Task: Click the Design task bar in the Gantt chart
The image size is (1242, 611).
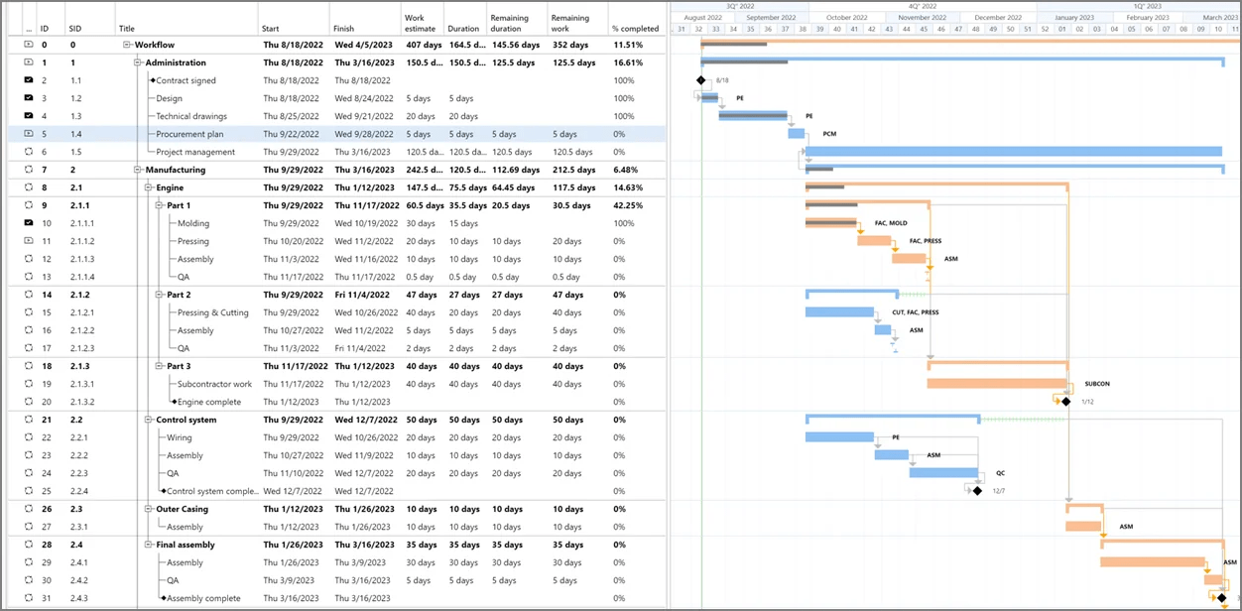Action: pos(710,98)
